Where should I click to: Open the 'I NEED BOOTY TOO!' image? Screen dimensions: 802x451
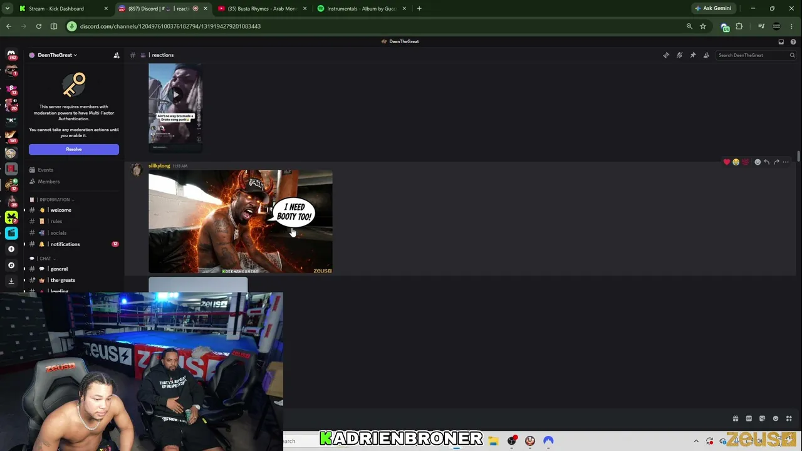point(241,222)
